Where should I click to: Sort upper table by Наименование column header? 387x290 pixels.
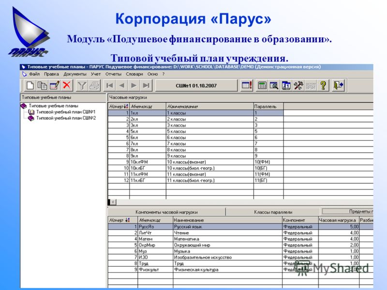point(210,106)
